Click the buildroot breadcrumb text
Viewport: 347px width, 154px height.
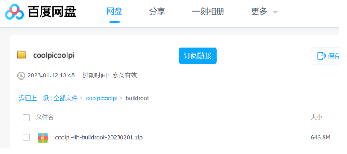click(x=137, y=98)
